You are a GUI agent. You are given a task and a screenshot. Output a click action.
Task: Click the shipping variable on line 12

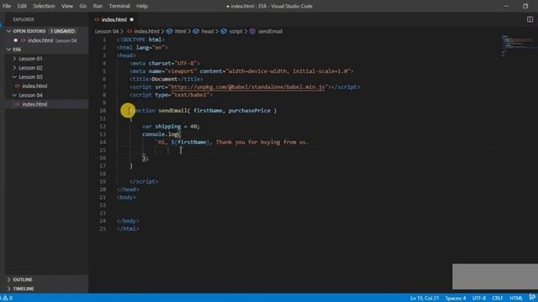pos(168,127)
